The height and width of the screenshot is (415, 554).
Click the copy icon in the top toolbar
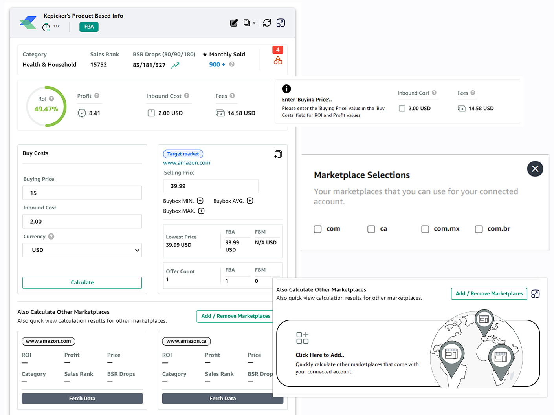[x=247, y=23]
